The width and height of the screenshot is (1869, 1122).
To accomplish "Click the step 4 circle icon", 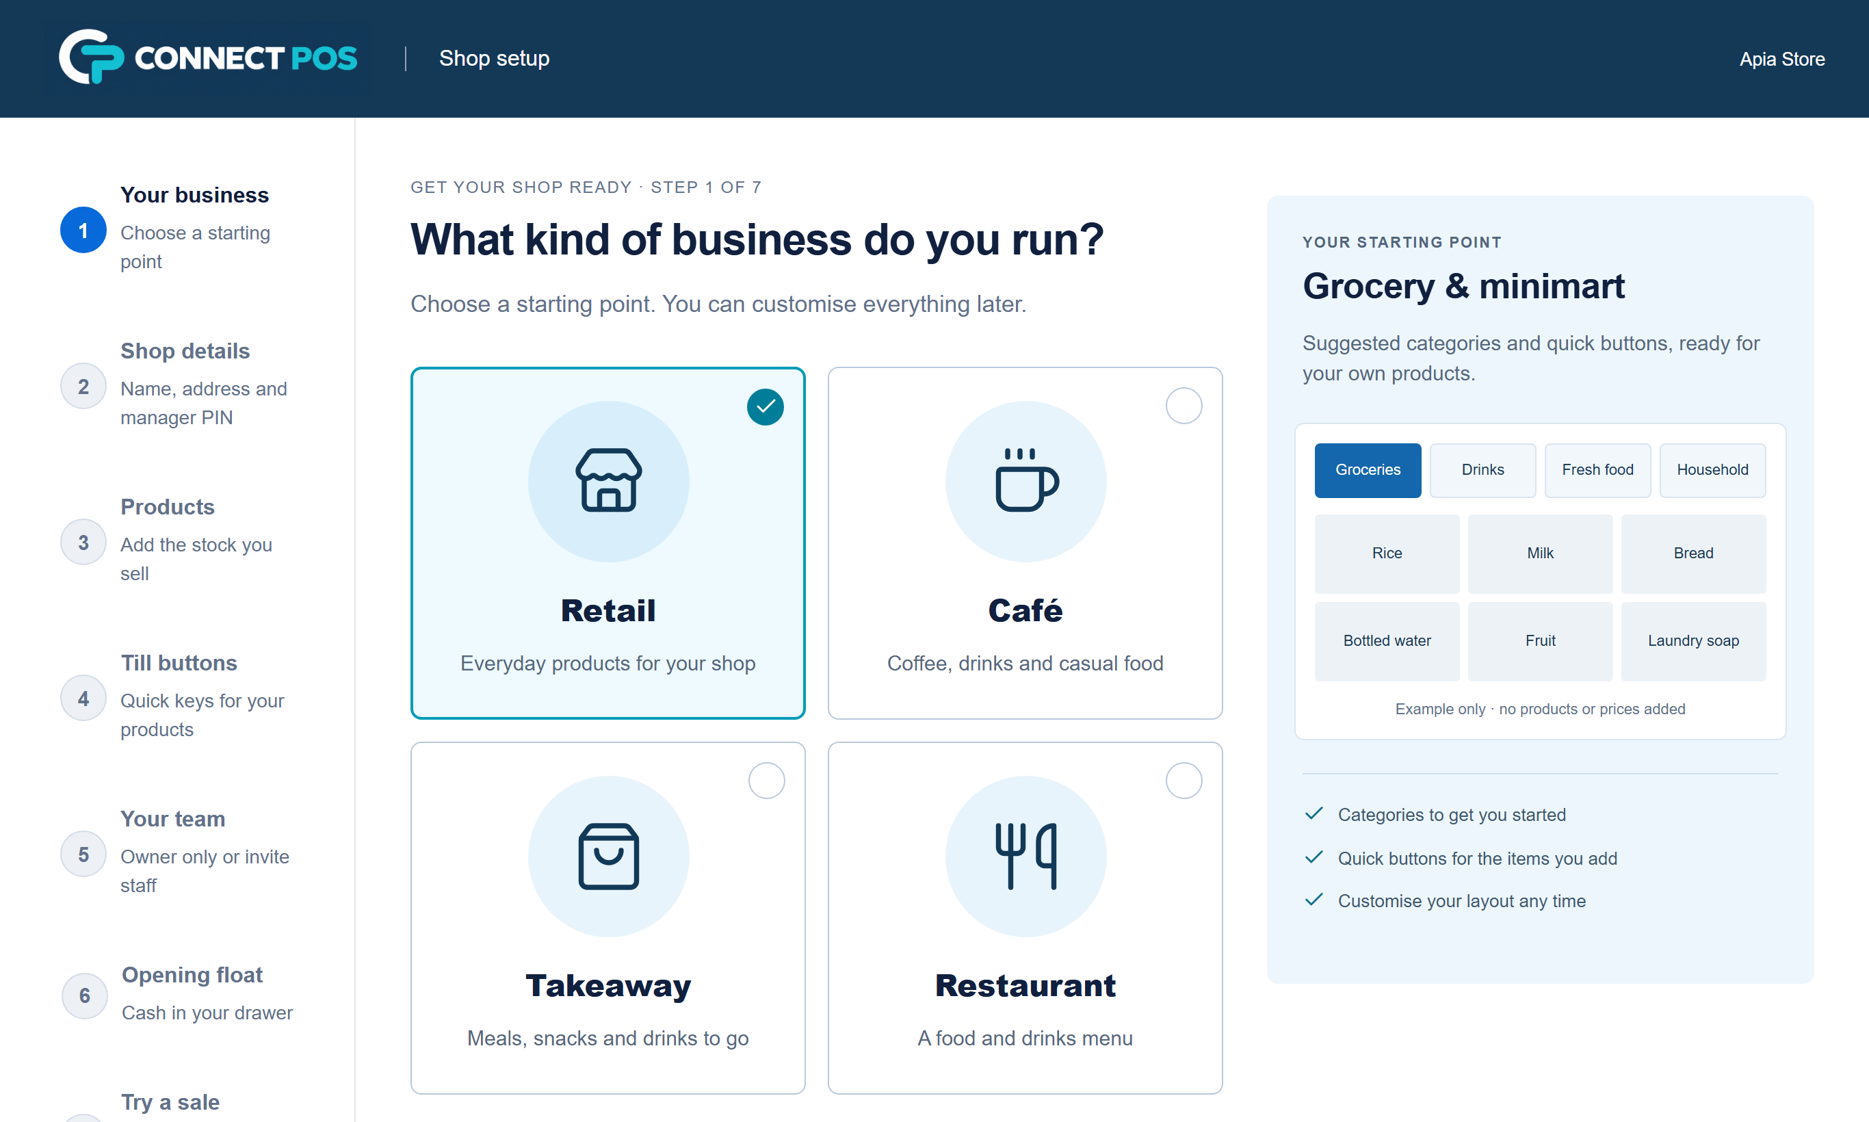I will coord(83,698).
